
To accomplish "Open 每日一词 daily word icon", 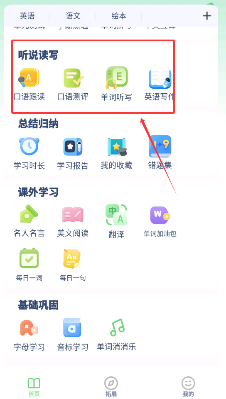I will (29, 258).
